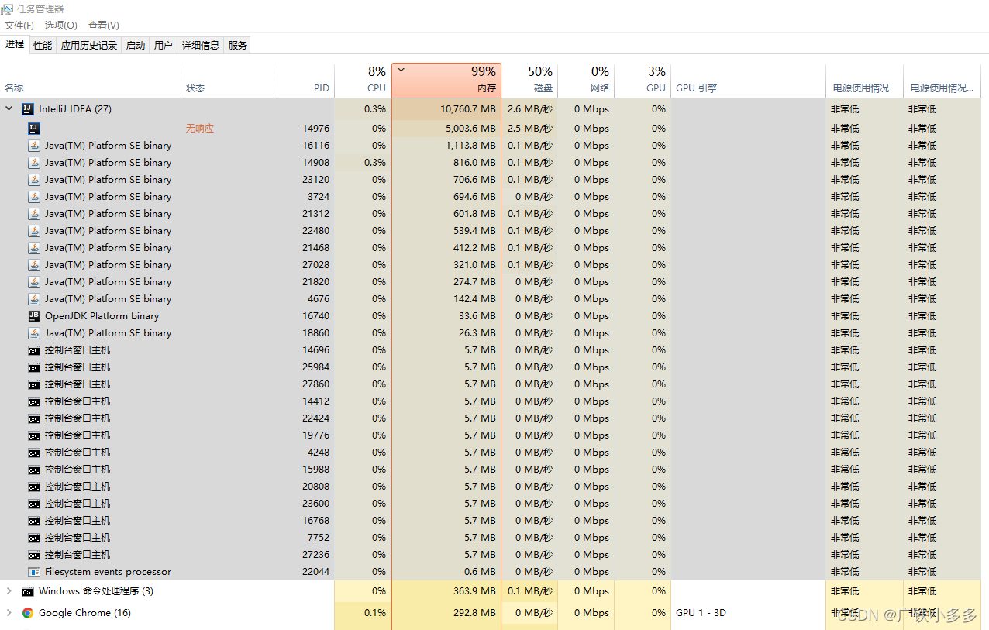Click the 2.6 MB/秒 disk value
The height and width of the screenshot is (630, 989).
[530, 109]
